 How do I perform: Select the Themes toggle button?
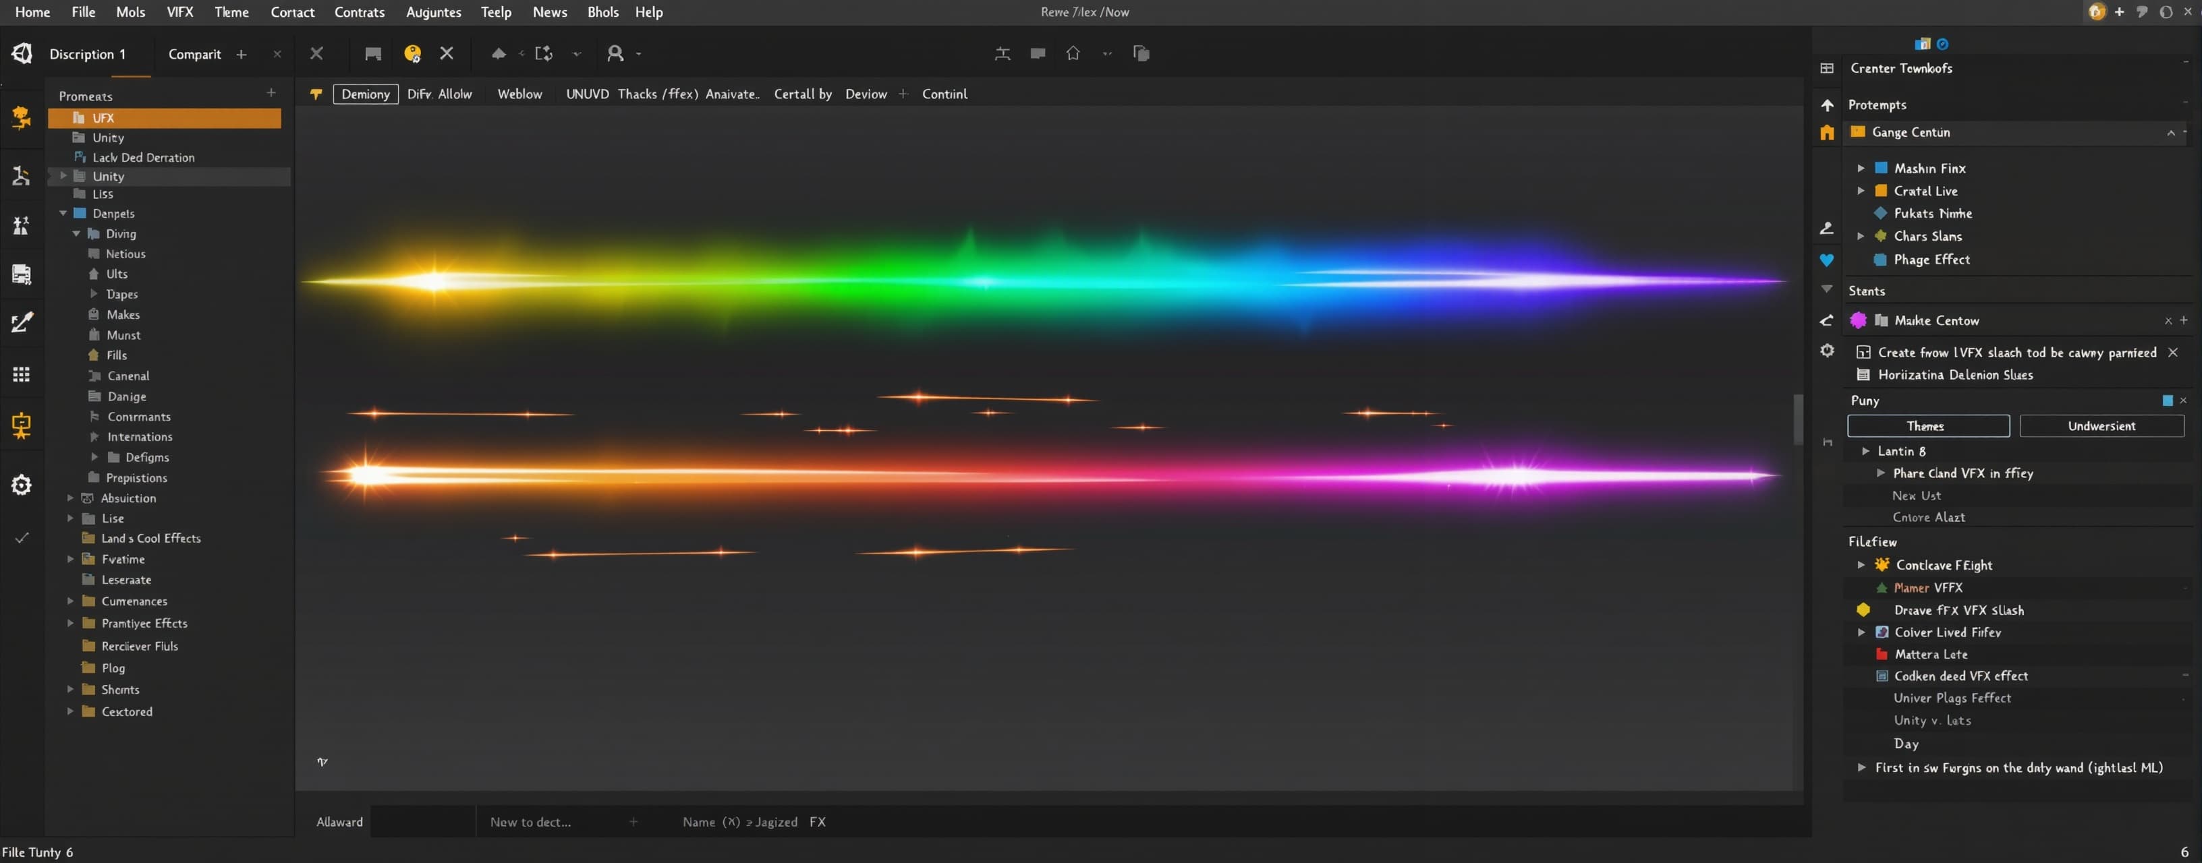pyautogui.click(x=1927, y=425)
